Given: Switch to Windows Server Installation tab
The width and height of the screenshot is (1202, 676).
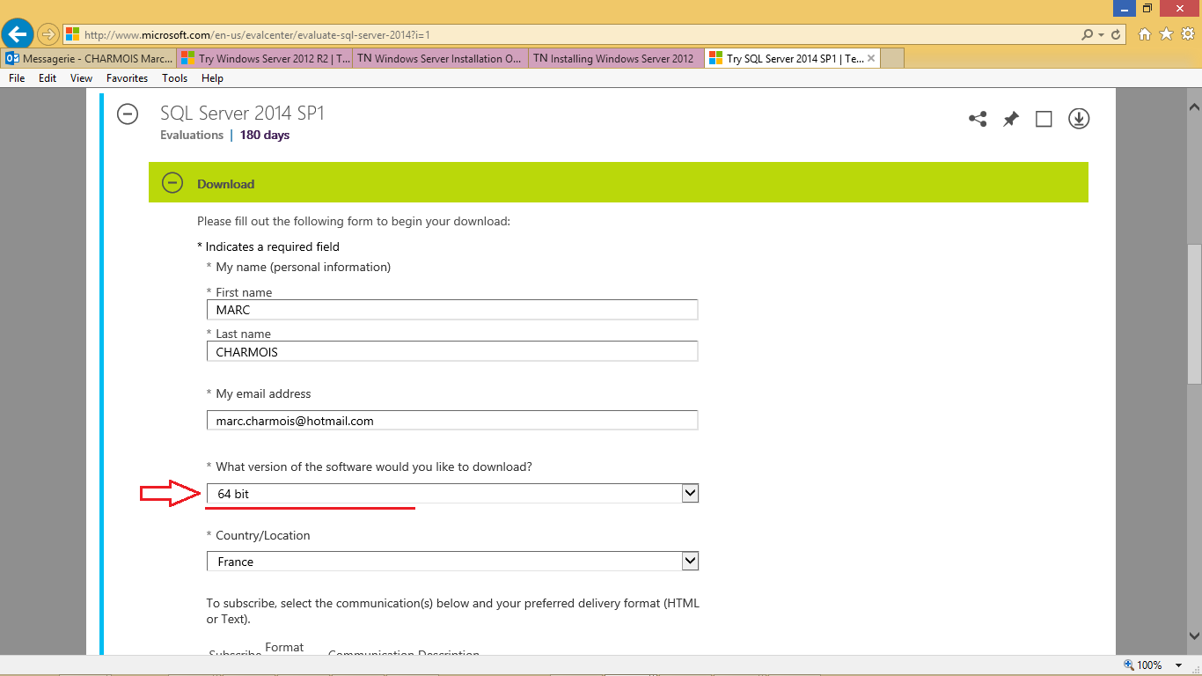Looking at the screenshot, I should (441, 59).
